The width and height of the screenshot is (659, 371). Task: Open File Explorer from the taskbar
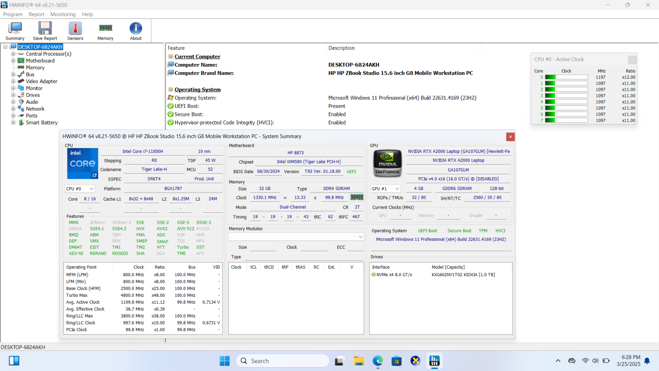(359, 361)
